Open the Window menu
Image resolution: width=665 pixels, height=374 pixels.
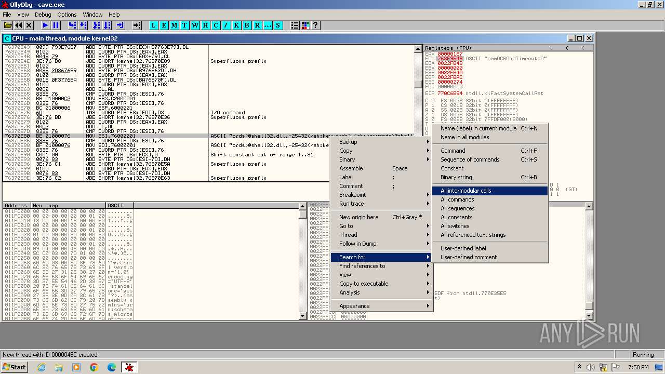pos(92,15)
